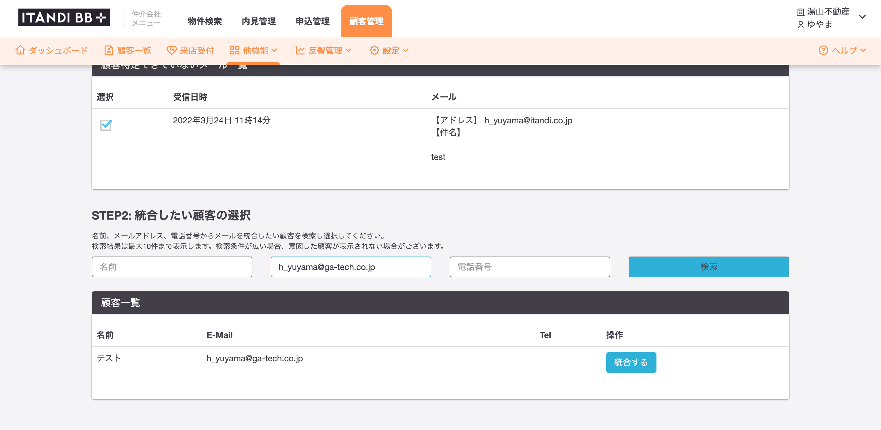Switch to the 内見管理 tab
This screenshot has height=430, width=881.
pyautogui.click(x=258, y=21)
